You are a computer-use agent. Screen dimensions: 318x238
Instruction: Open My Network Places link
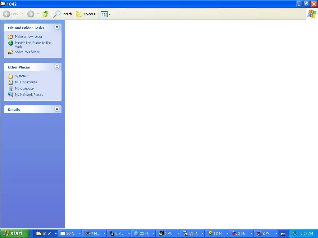click(x=29, y=95)
